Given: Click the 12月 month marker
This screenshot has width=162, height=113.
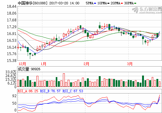Looking at the screenshot, I should [x=22, y=64].
